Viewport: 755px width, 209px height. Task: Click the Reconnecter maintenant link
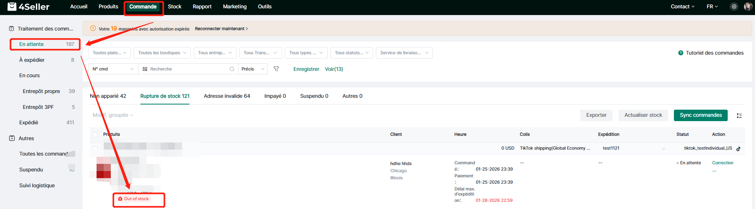pyautogui.click(x=221, y=28)
